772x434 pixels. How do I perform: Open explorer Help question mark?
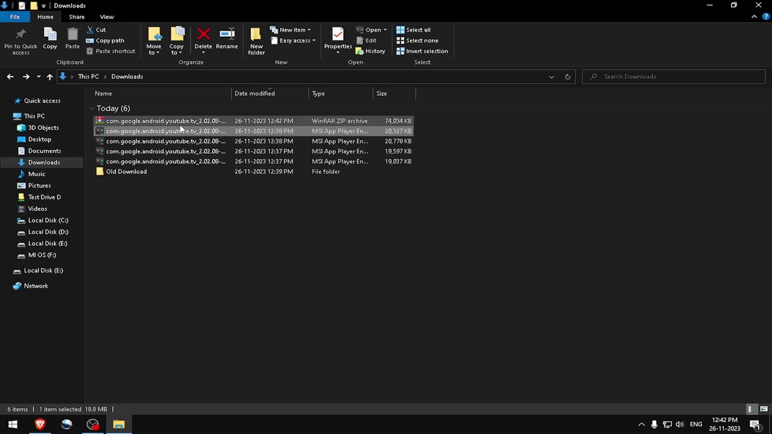(766, 17)
